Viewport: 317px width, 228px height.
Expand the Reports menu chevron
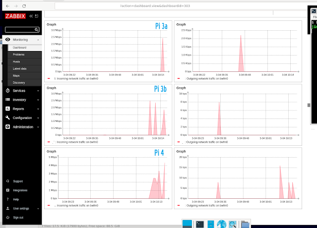pos(38,109)
